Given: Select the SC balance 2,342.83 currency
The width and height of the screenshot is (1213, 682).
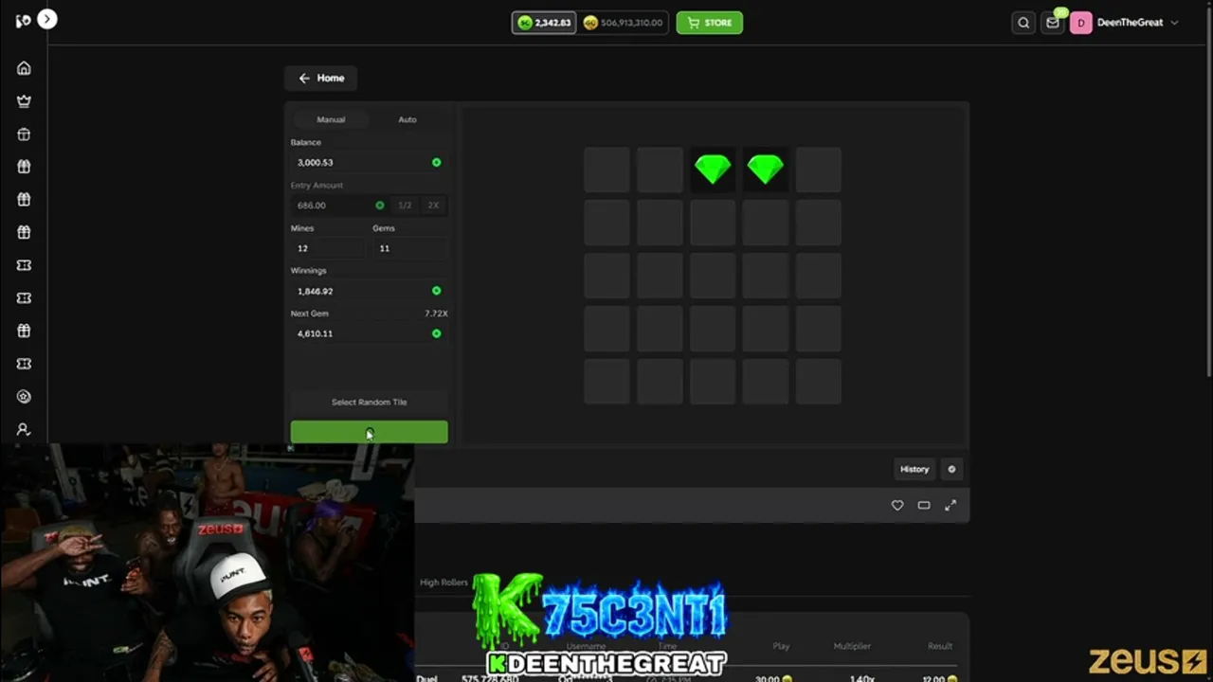Looking at the screenshot, I should [544, 23].
